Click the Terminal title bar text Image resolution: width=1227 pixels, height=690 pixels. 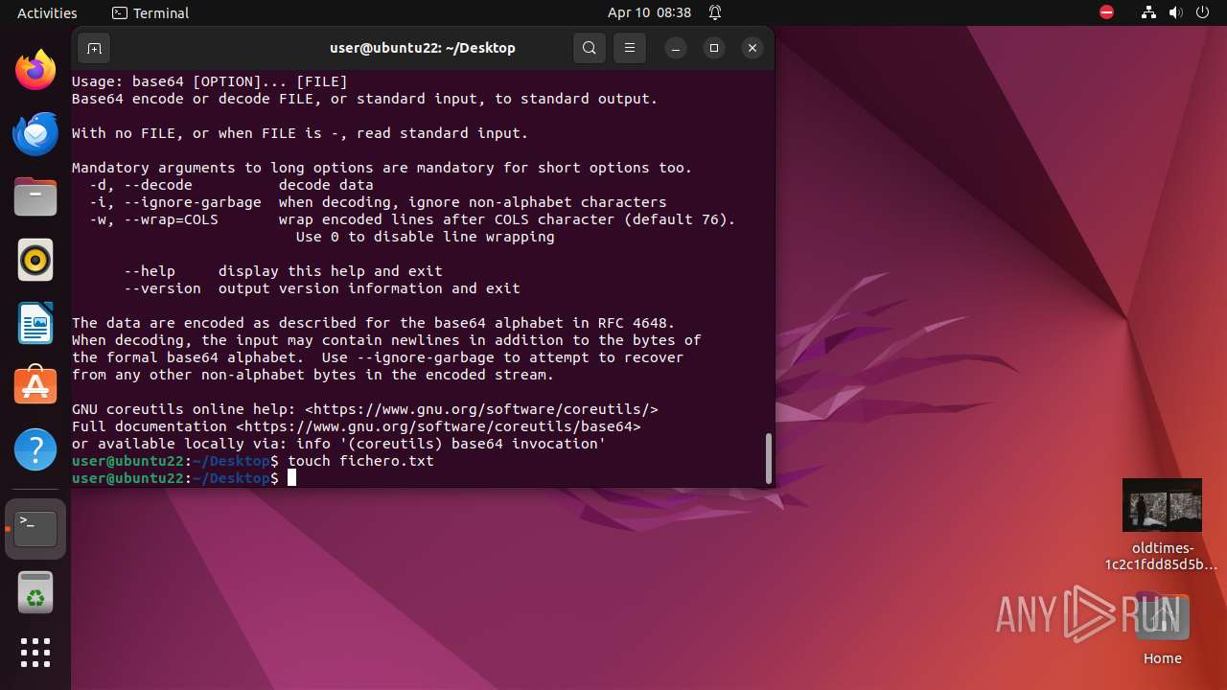[422, 48]
